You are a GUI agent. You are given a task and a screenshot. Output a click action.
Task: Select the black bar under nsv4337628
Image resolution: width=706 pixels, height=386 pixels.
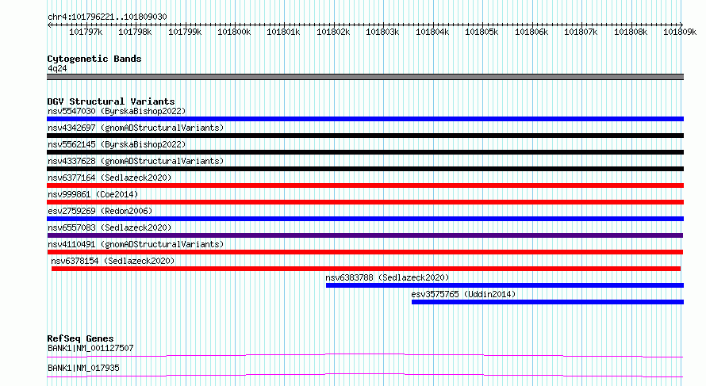(365, 169)
